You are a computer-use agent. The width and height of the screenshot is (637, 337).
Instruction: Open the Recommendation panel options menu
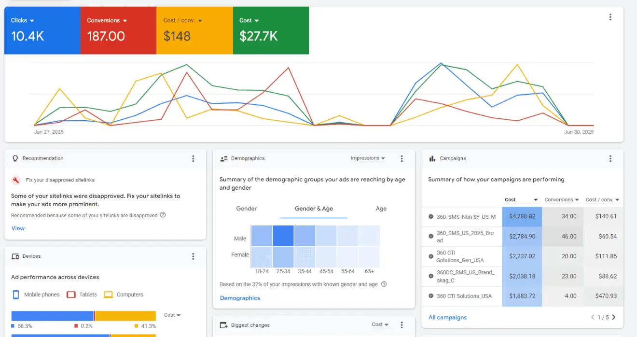tap(193, 158)
